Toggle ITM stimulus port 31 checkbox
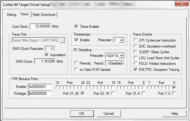This screenshot has height=121, width=190. pos(57,87)
